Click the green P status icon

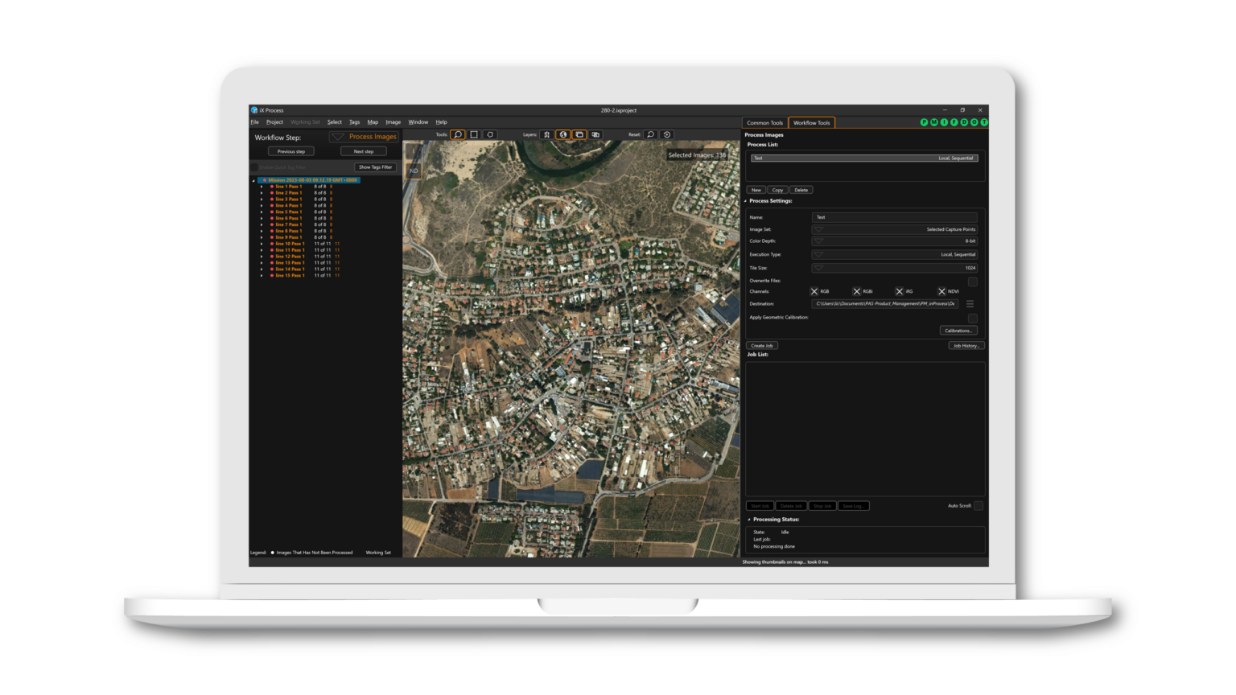click(924, 122)
